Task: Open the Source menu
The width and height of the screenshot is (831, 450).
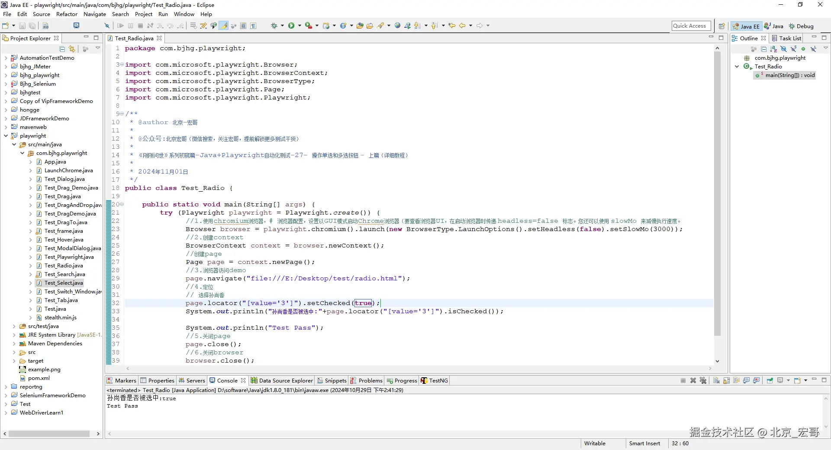Action: pos(42,14)
